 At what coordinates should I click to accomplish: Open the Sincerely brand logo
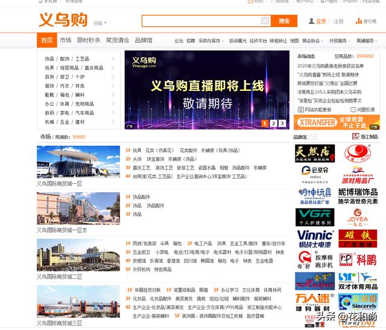(358, 302)
